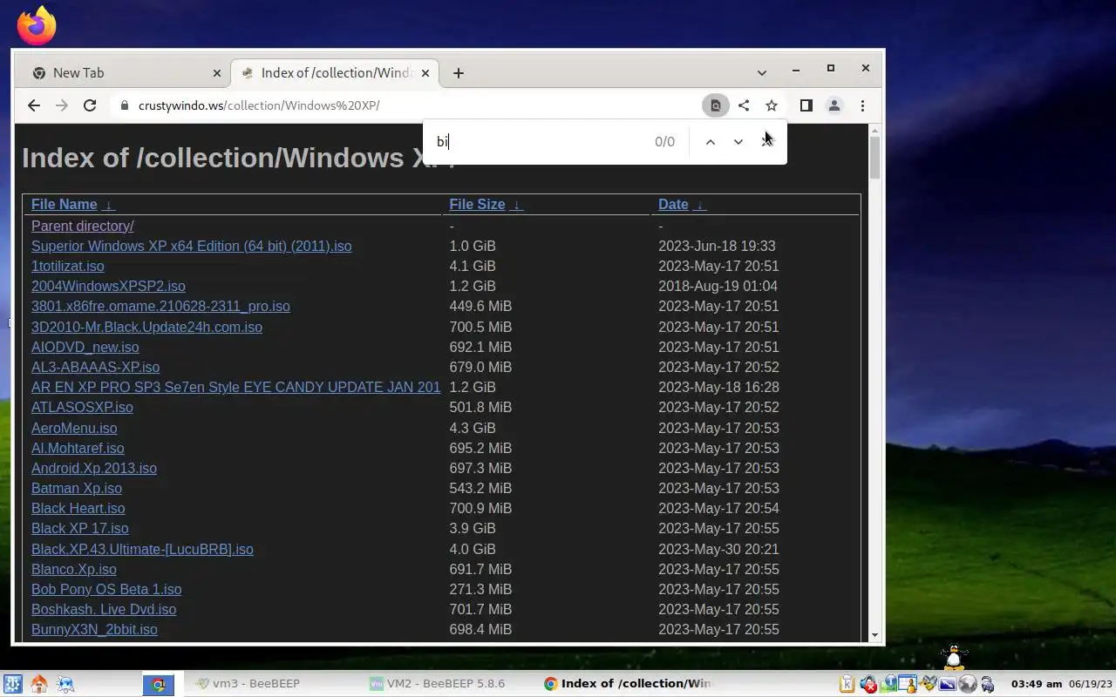
Task: Open Black.XP.43.Ultimate-[LucuBRB].iso link
Action: coord(142,550)
